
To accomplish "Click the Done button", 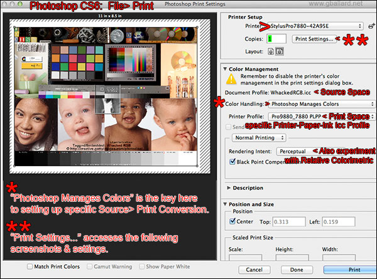I will (x=297, y=270).
